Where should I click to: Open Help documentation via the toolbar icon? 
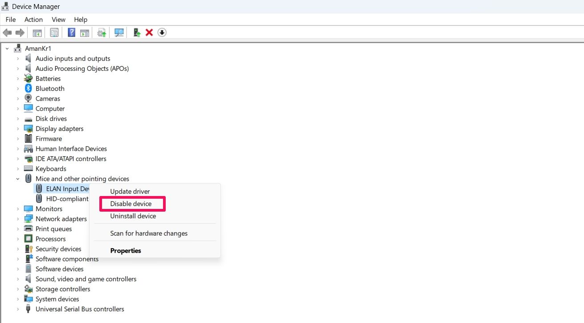(x=71, y=32)
